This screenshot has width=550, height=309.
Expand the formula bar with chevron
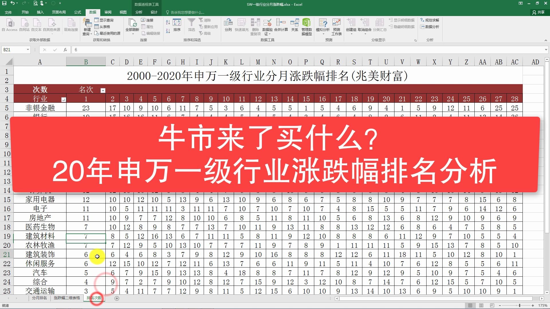(x=546, y=50)
